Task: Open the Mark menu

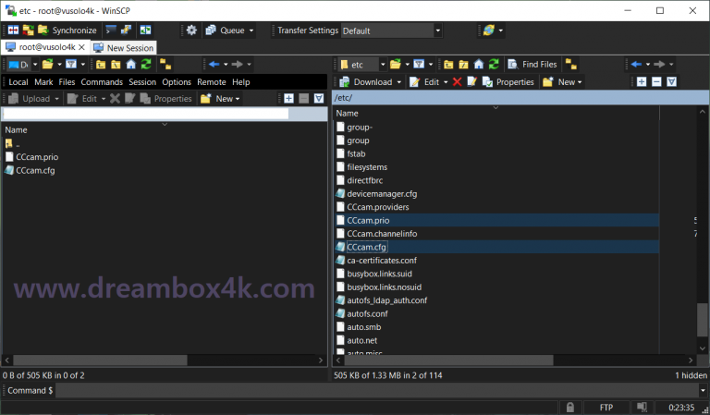Action: [x=43, y=82]
